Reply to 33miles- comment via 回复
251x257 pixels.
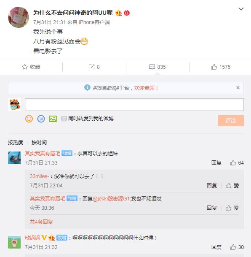pos(212,186)
